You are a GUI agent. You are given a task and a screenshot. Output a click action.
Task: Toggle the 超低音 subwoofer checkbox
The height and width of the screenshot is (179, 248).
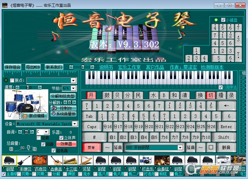(53, 151)
